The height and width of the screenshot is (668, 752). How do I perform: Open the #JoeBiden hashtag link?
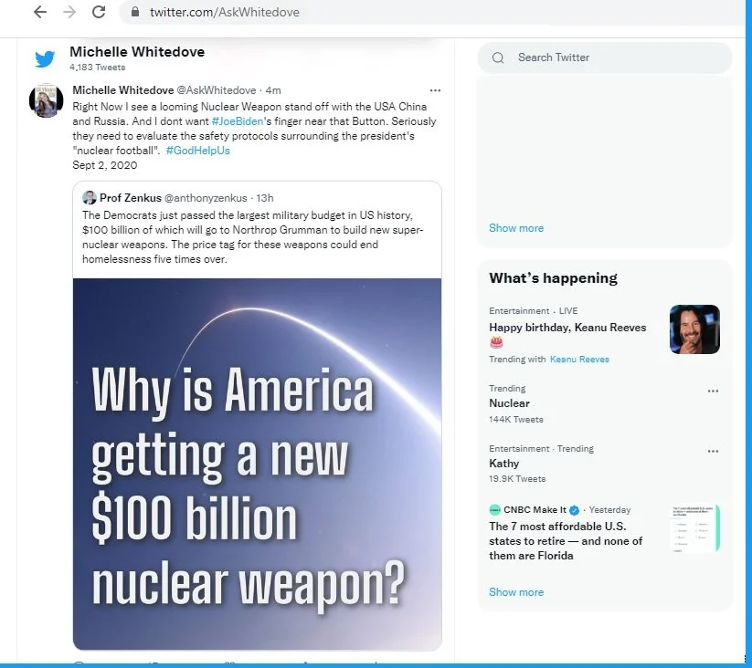[x=238, y=121]
